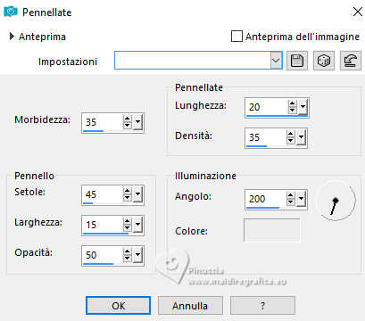Confirm with the OK button
This screenshot has height=321, width=365.
coord(119,306)
